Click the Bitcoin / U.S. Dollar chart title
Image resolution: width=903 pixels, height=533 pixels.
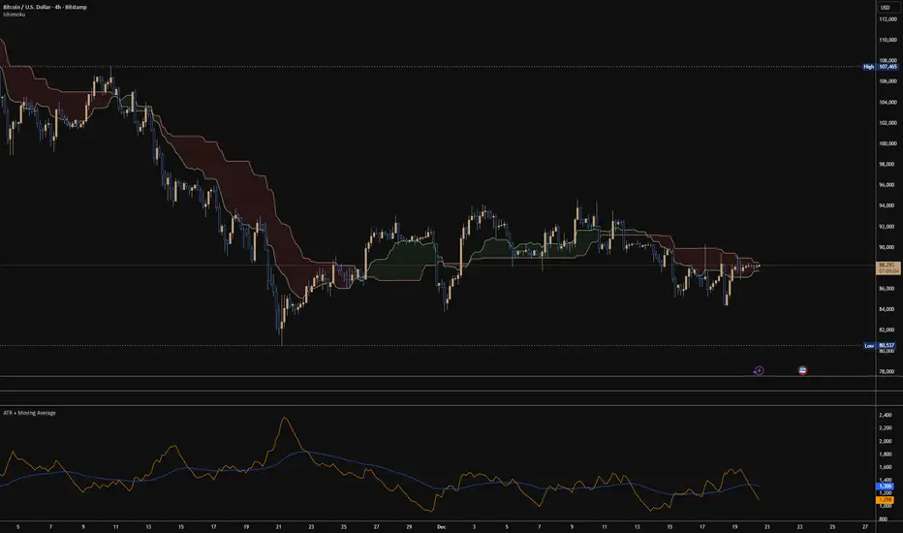coord(45,7)
